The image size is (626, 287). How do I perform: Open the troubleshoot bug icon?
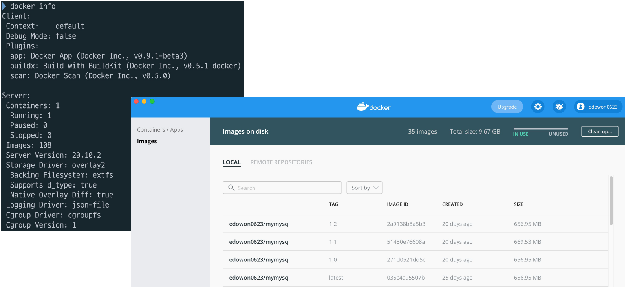(x=559, y=107)
